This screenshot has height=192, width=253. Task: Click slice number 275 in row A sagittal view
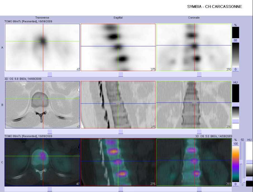tap(153, 69)
